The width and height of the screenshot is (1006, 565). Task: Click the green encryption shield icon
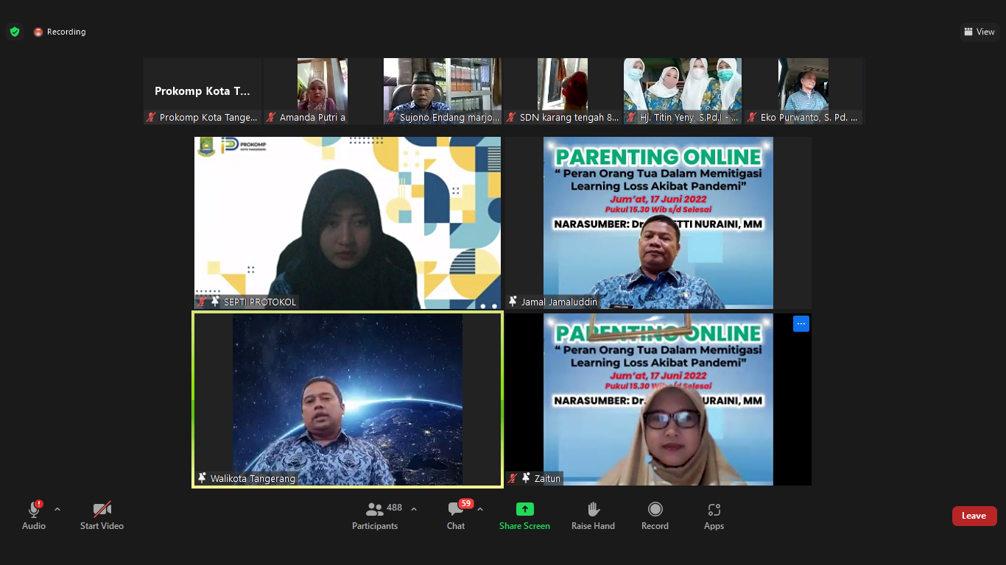click(15, 32)
